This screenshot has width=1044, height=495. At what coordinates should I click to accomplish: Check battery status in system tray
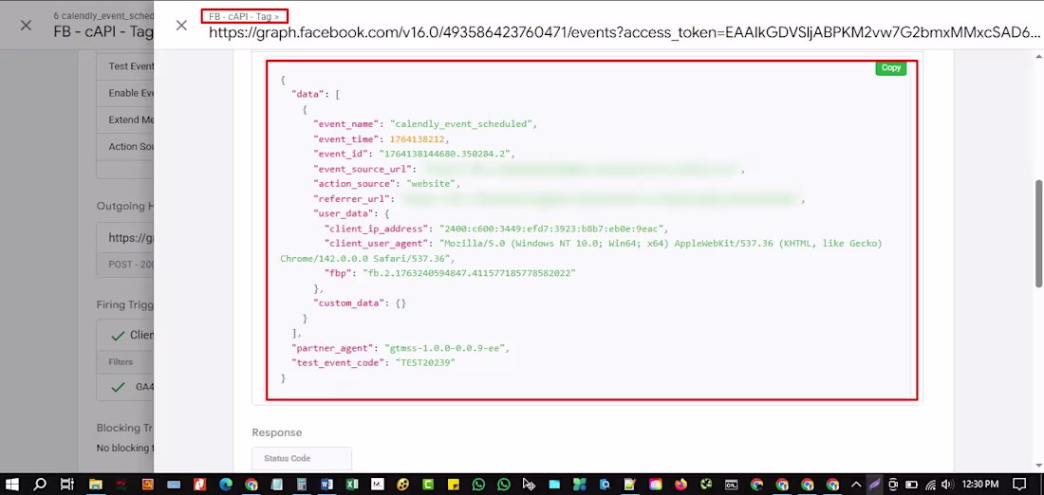[912, 485]
